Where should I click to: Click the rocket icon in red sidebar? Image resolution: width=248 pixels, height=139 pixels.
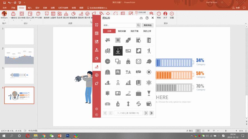click(97, 83)
